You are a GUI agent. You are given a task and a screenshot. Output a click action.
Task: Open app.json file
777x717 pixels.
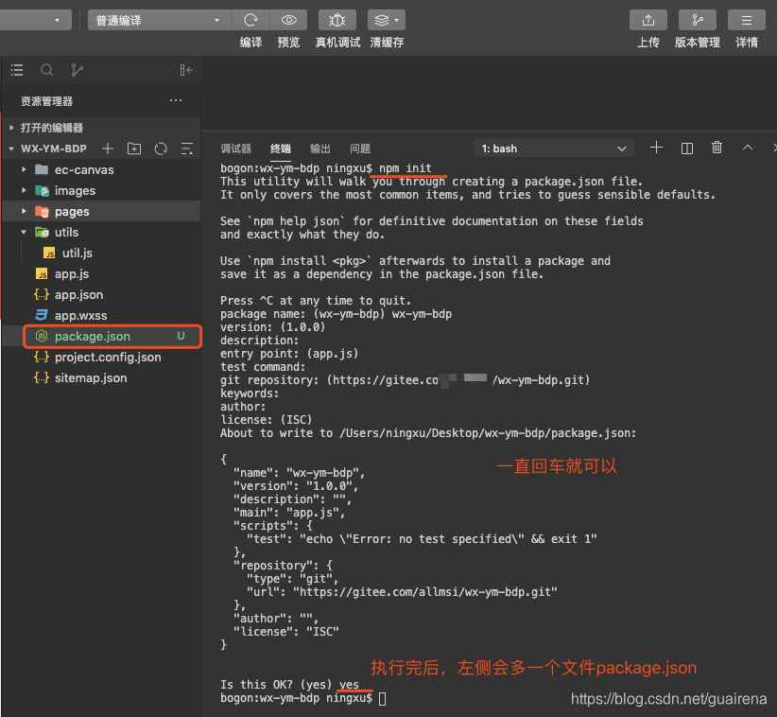pyautogui.click(x=101, y=295)
